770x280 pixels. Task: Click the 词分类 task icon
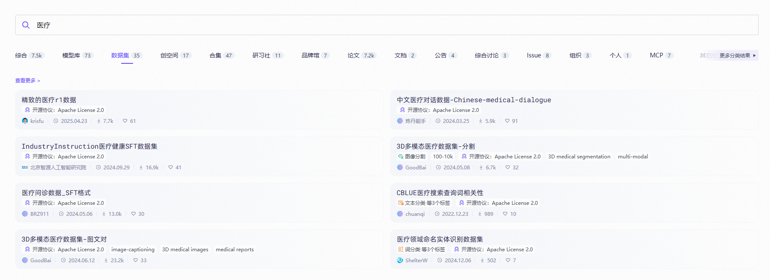[x=401, y=249]
